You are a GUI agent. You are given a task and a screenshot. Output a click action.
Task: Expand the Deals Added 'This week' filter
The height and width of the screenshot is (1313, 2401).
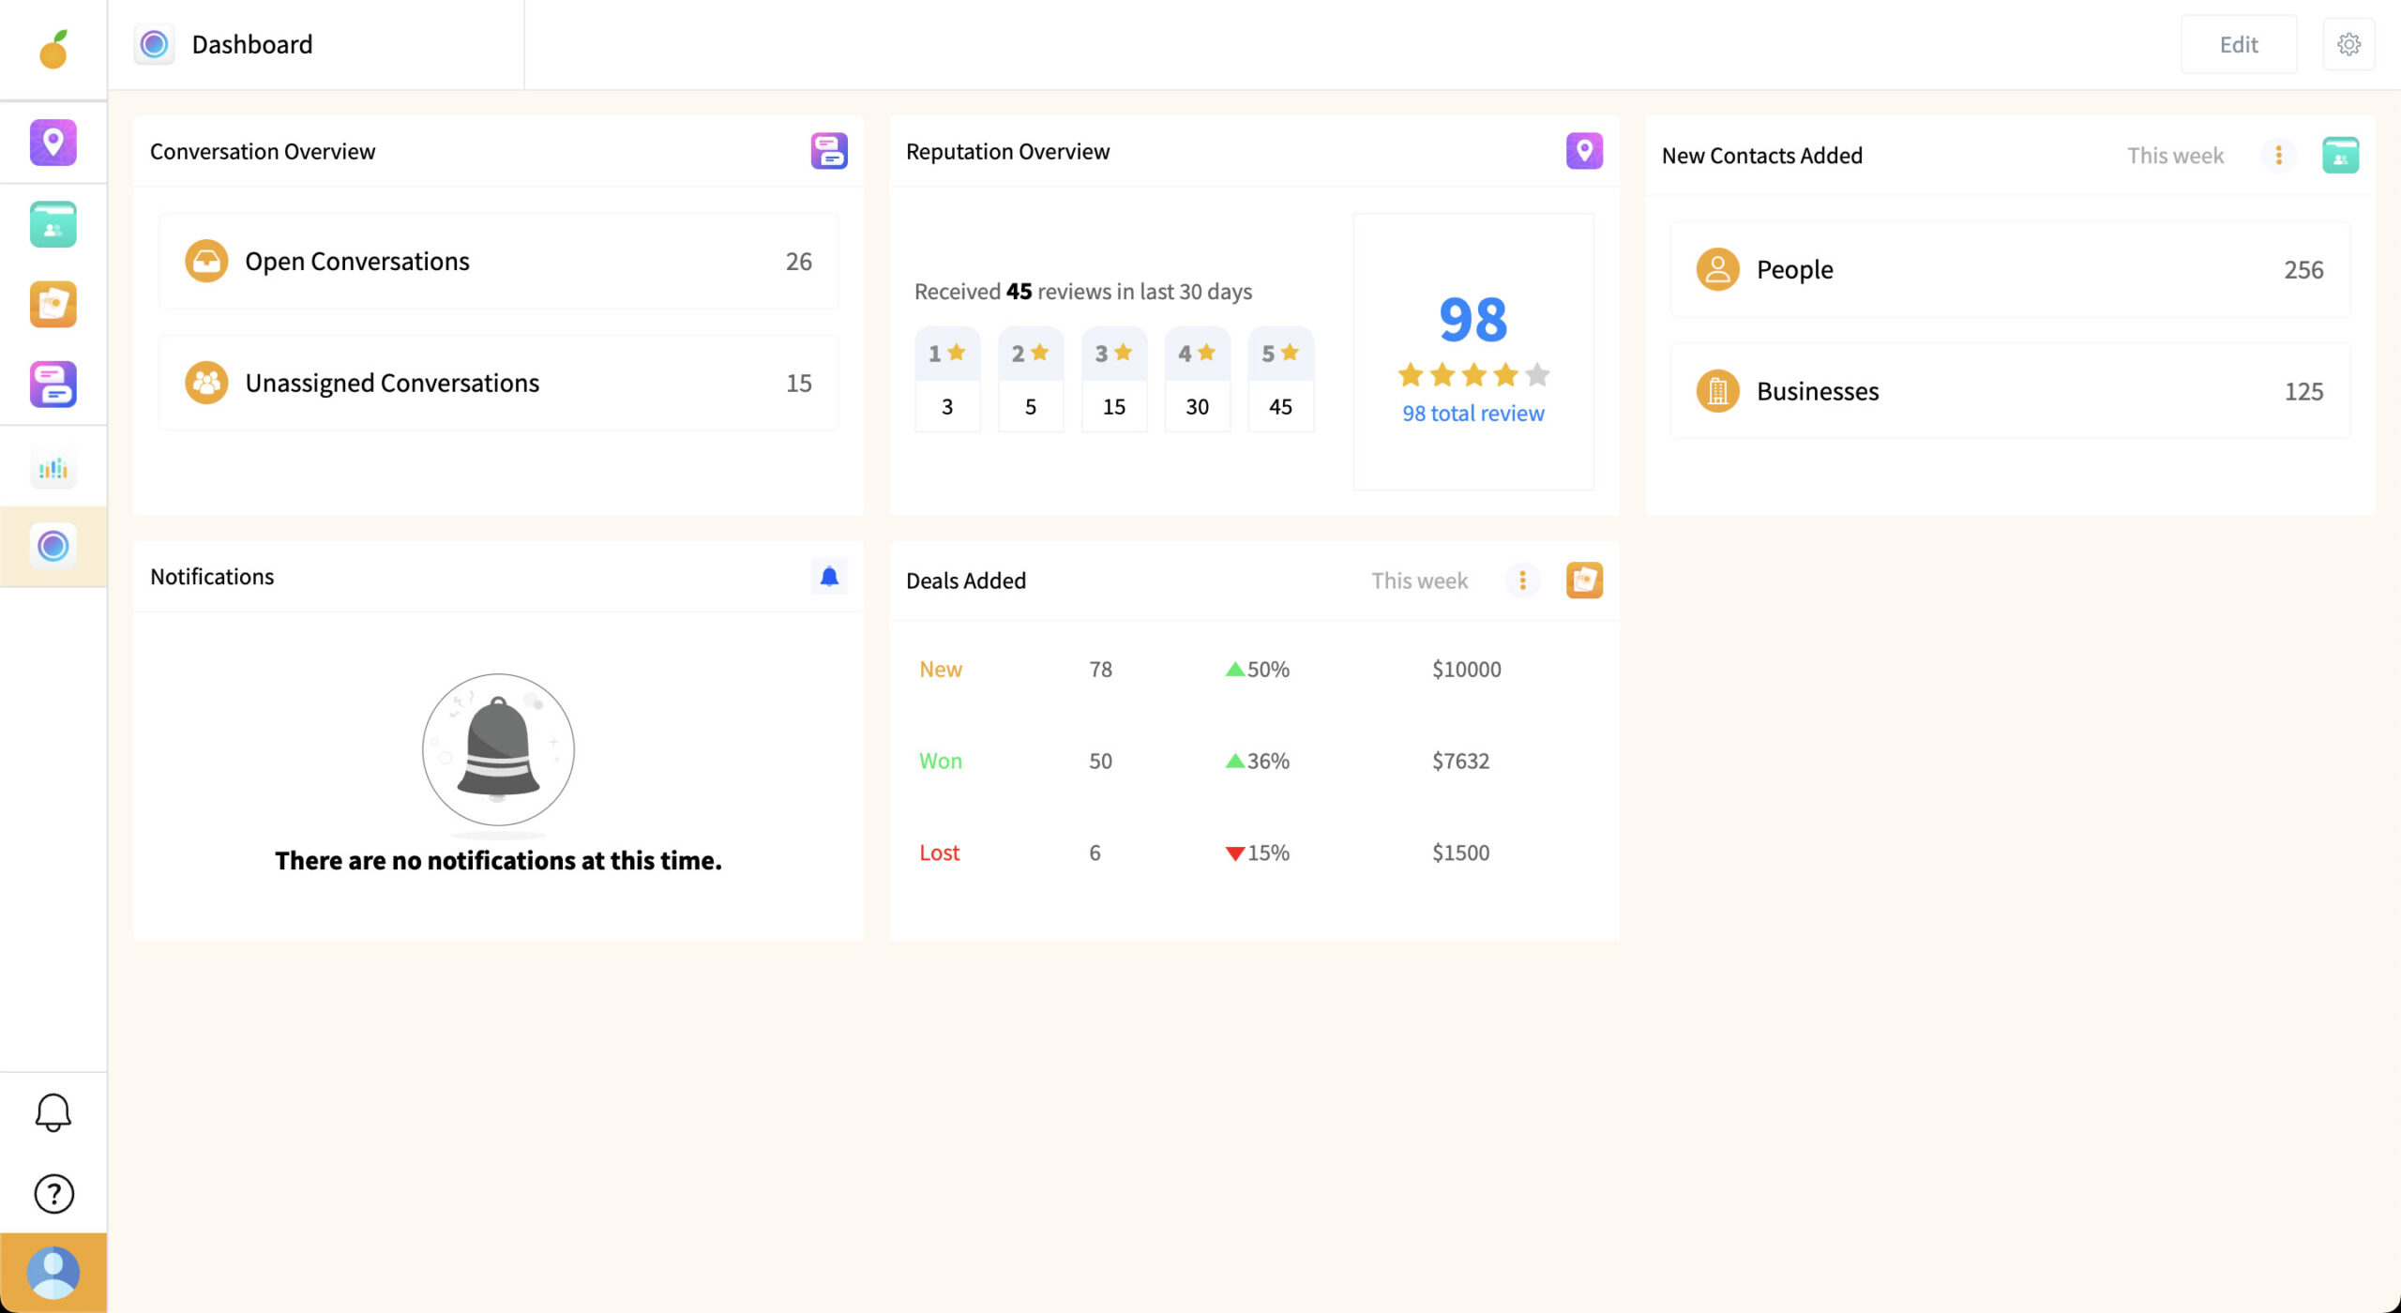[1419, 581]
